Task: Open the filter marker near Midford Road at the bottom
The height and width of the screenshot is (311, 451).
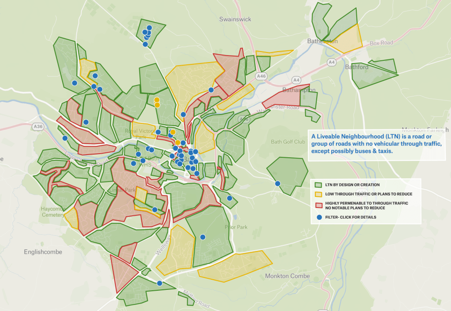Action: point(159,283)
